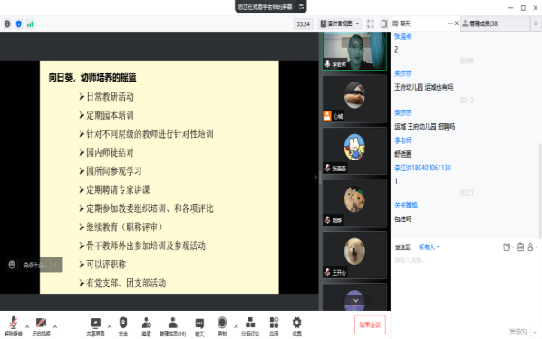Start recording (录制) with the record icon

point(222,326)
